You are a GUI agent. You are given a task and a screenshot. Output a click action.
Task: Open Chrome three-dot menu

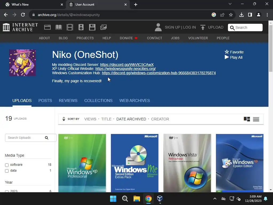click(267, 15)
